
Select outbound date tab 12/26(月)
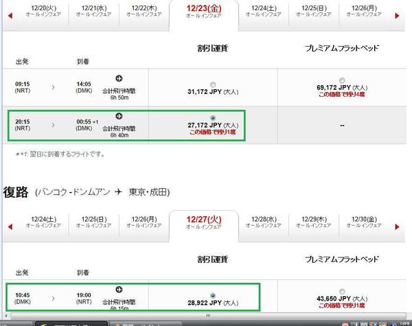coord(364,11)
